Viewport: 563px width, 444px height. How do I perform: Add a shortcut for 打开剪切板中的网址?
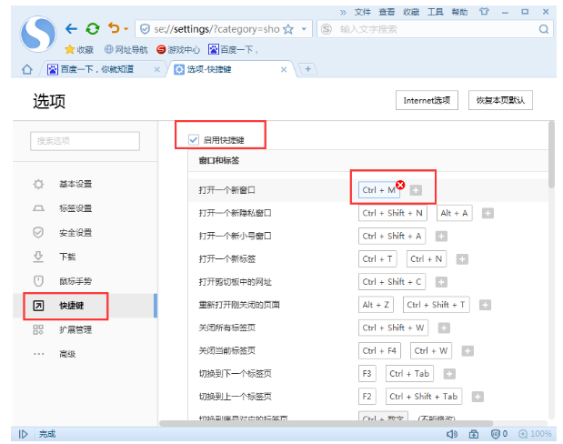441,282
